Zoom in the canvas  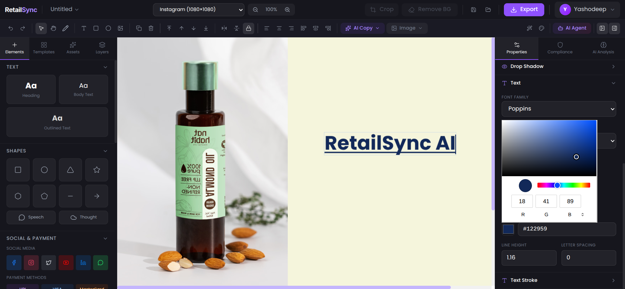pos(287,10)
